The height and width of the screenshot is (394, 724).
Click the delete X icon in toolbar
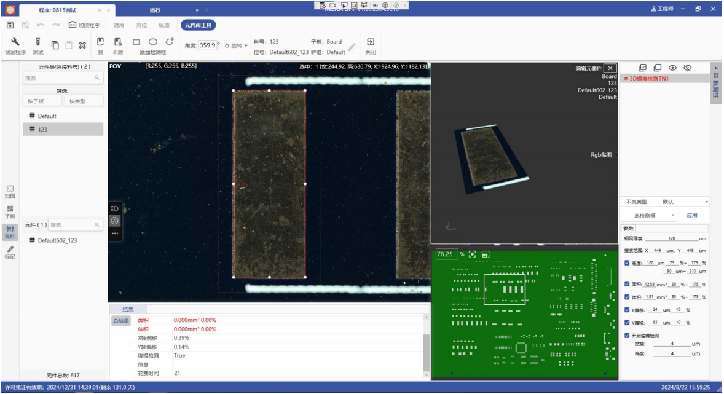tap(82, 45)
